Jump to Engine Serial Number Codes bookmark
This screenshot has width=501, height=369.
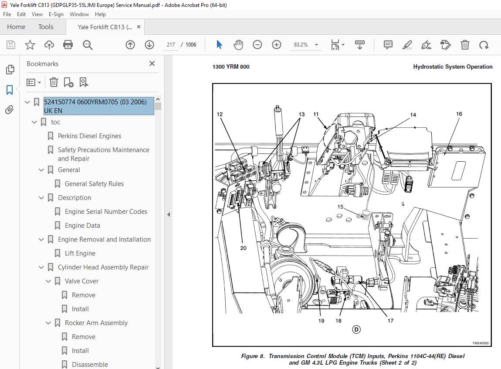[106, 212]
